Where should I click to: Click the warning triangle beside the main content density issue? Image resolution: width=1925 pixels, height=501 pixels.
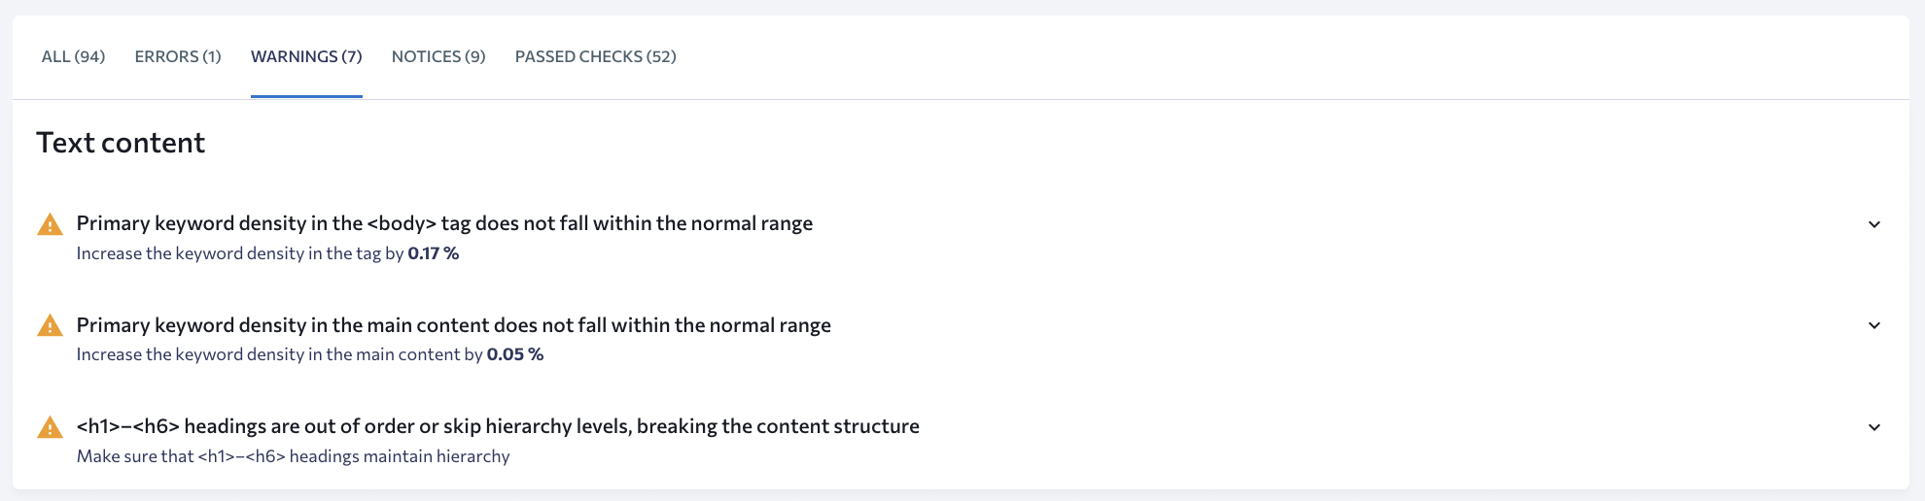50,325
